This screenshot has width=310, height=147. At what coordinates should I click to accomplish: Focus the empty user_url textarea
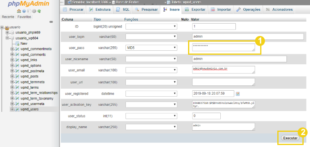[x=224, y=82]
